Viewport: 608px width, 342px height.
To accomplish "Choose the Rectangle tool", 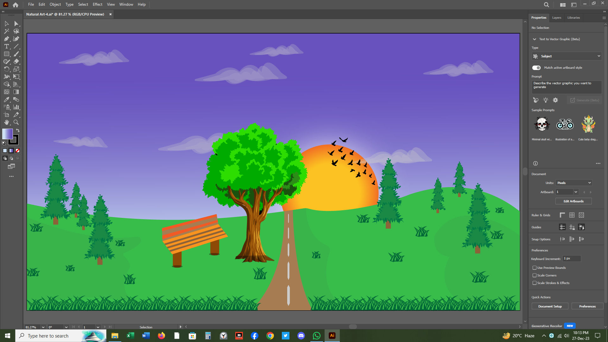I will [x=6, y=54].
